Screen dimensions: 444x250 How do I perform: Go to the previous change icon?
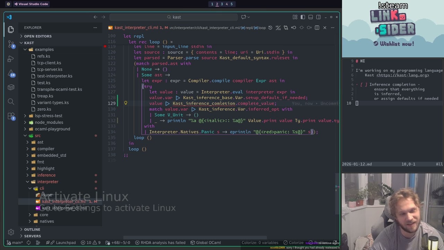tap(294, 27)
